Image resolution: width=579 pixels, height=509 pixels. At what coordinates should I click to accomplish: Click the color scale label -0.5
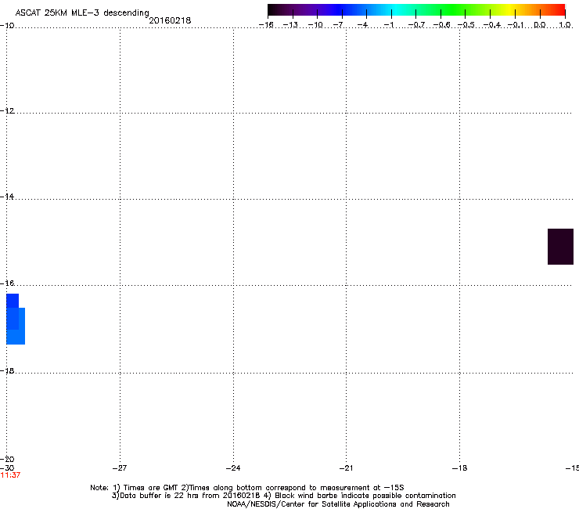coord(466,25)
